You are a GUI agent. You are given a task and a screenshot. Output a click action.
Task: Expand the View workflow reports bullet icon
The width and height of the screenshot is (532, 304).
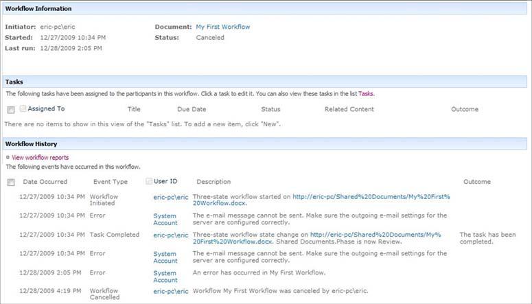click(x=8, y=157)
